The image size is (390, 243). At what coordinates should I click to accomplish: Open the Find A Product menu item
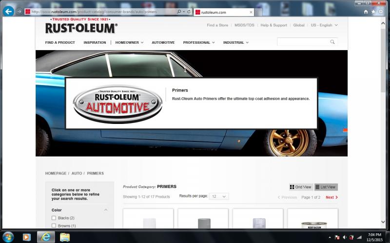coord(60,42)
